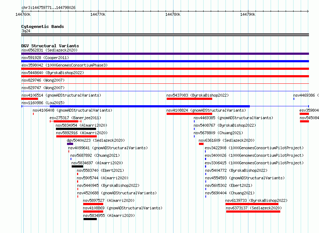Click the 144780k ruler tick label
319x233 pixels.
(173, 14)
